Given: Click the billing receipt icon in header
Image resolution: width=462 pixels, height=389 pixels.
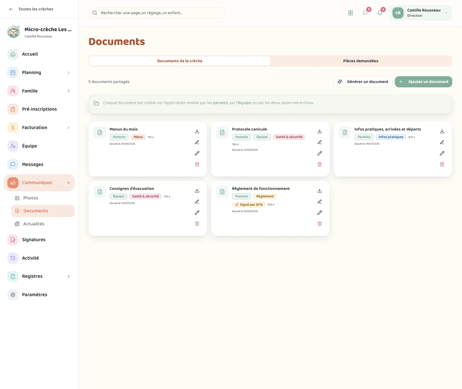Looking at the screenshot, I should tap(351, 13).
